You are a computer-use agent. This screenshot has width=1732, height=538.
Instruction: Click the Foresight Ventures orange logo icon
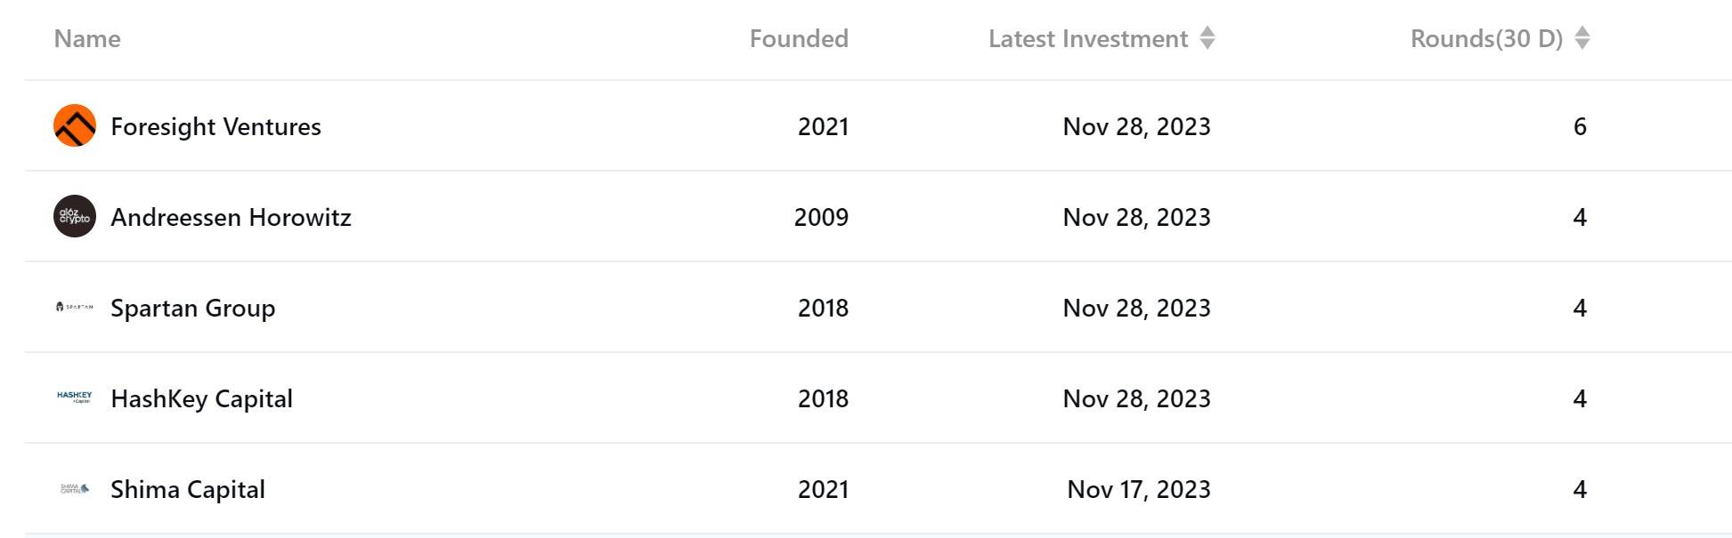75,125
